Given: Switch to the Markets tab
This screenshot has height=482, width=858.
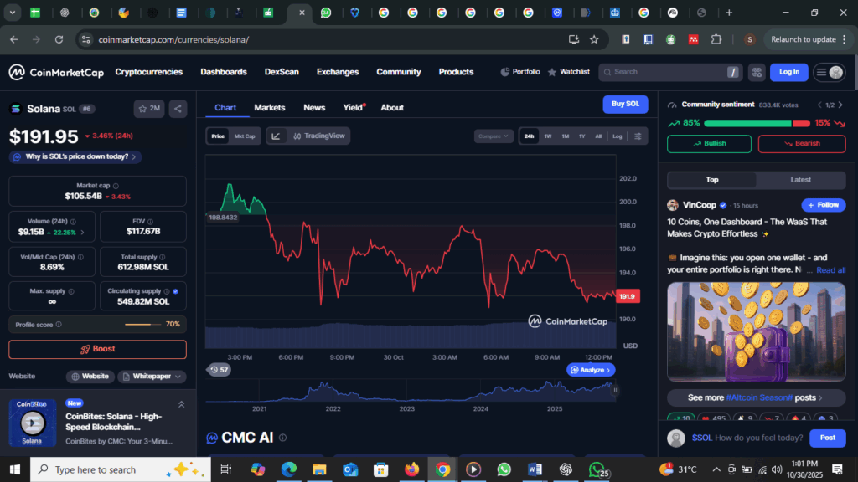Looking at the screenshot, I should [x=269, y=107].
